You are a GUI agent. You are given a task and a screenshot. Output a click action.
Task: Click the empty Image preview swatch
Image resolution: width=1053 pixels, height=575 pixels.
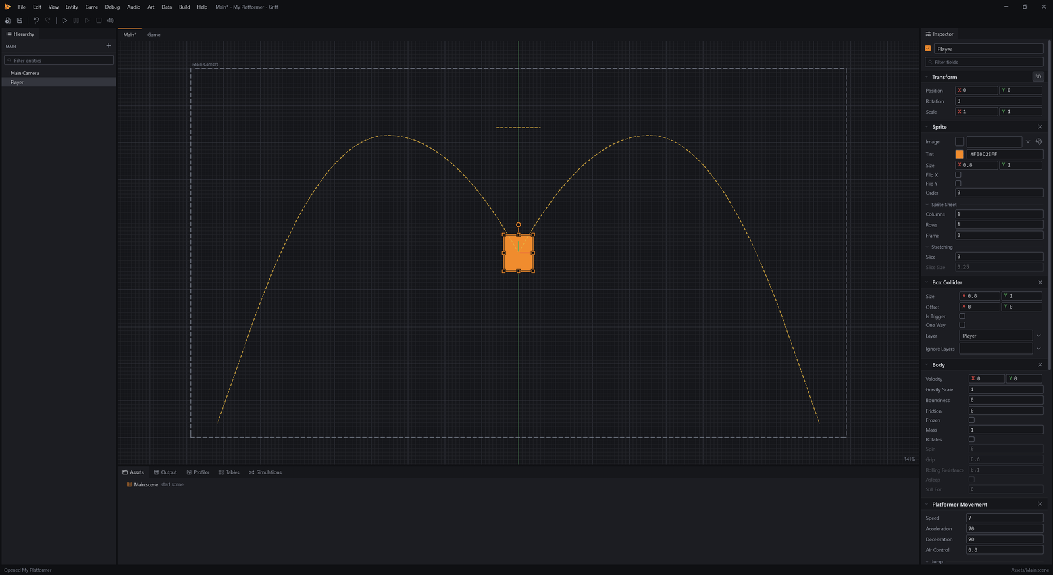[x=960, y=141]
